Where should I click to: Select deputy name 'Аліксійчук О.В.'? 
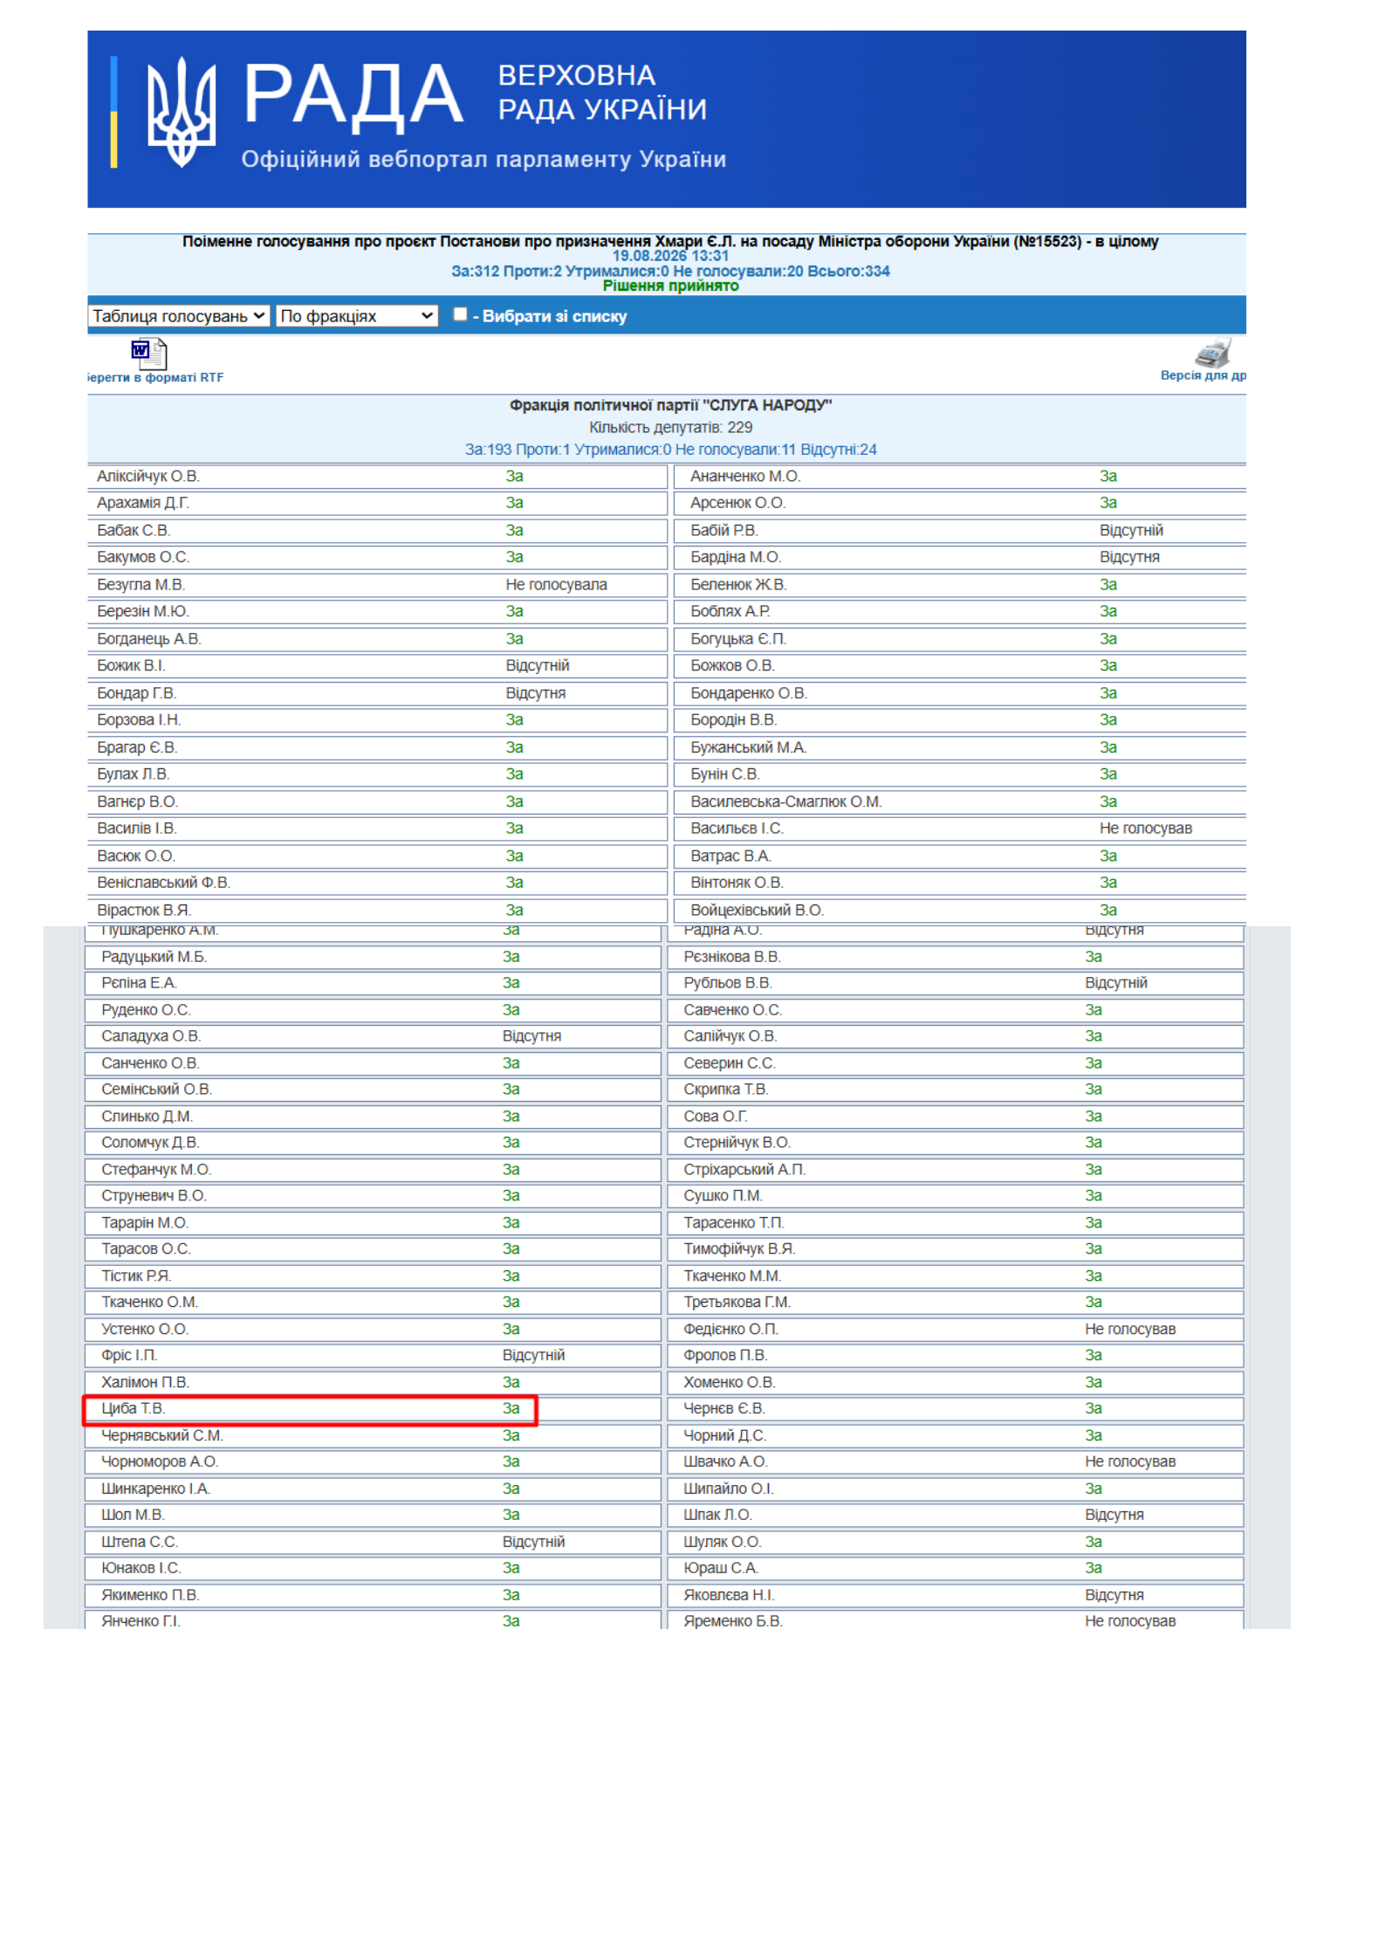pyautogui.click(x=148, y=476)
